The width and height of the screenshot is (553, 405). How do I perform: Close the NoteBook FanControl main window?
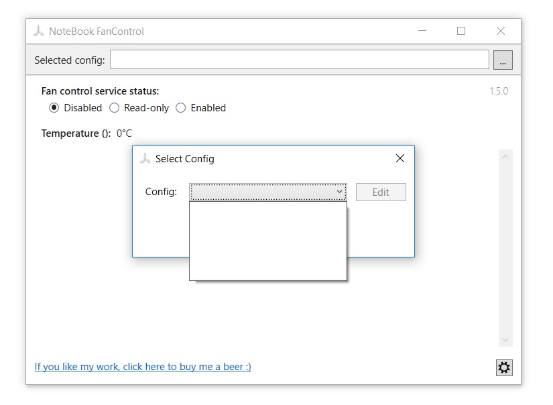(501, 31)
